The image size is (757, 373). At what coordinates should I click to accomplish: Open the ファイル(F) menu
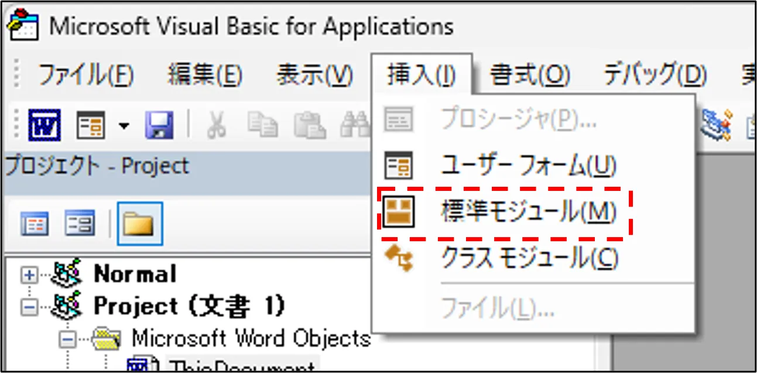(x=86, y=75)
